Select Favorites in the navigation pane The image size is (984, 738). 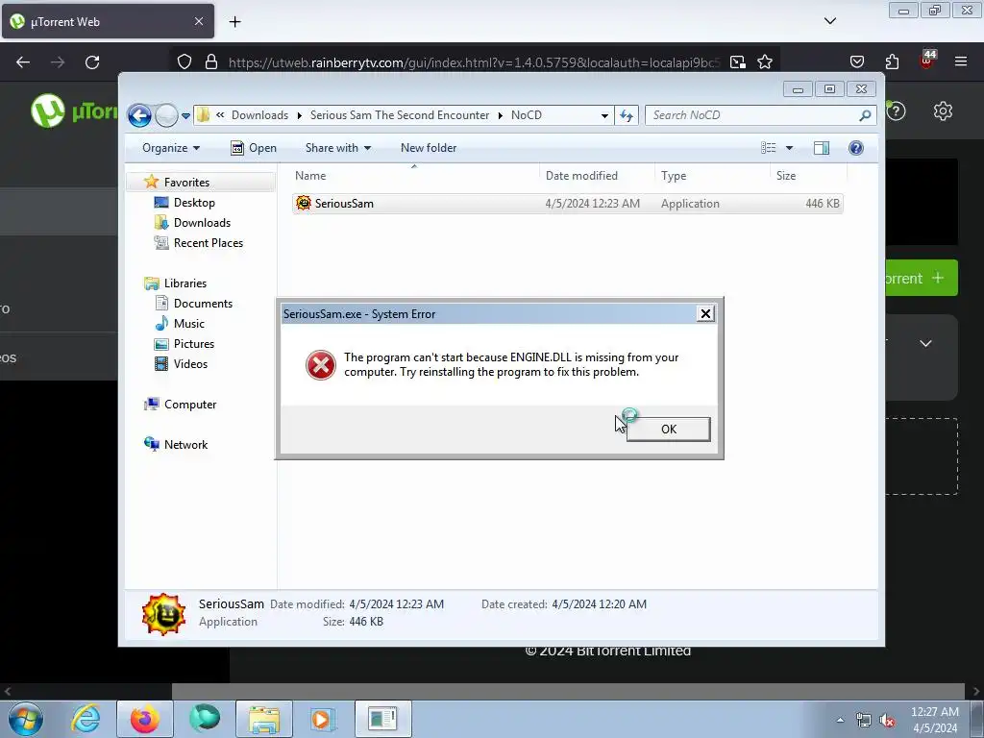click(186, 182)
